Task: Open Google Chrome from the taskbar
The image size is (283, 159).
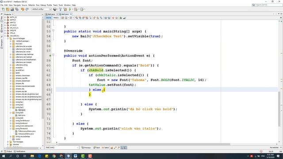Action: click(x=54, y=156)
